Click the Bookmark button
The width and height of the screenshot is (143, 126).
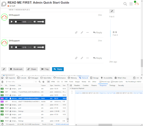click(16, 69)
